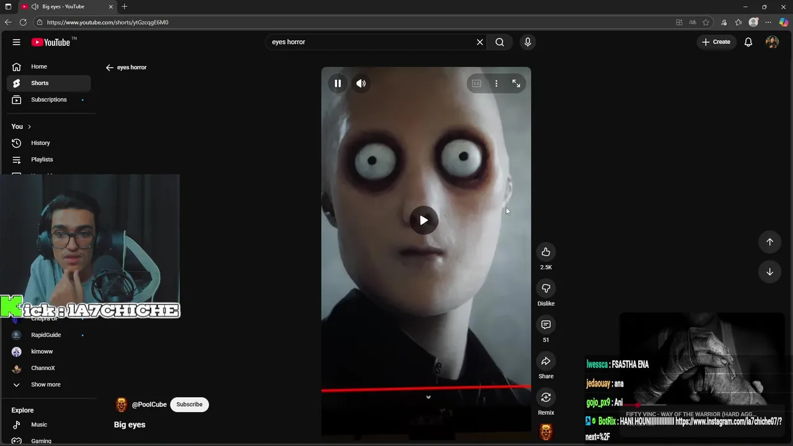Add this page to favorites star
Viewport: 793px width, 446px height.
706,22
